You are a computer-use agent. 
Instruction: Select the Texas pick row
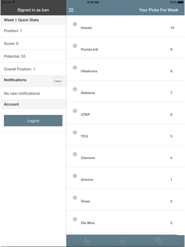click(125, 200)
